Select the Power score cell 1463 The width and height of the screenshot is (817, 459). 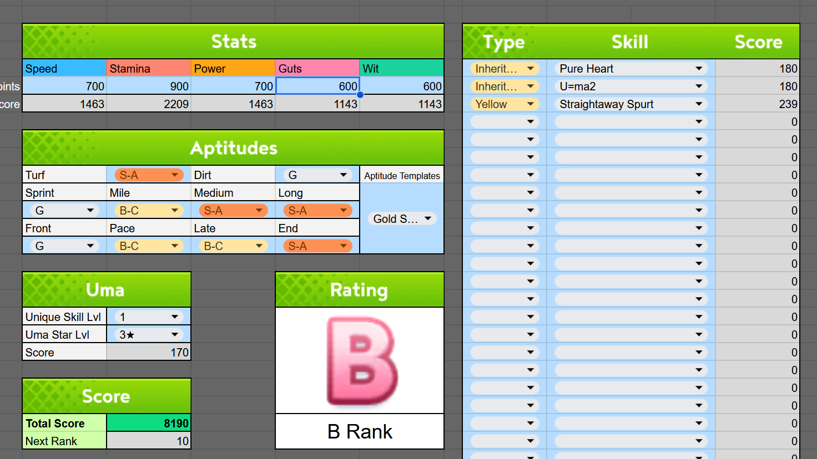point(233,104)
